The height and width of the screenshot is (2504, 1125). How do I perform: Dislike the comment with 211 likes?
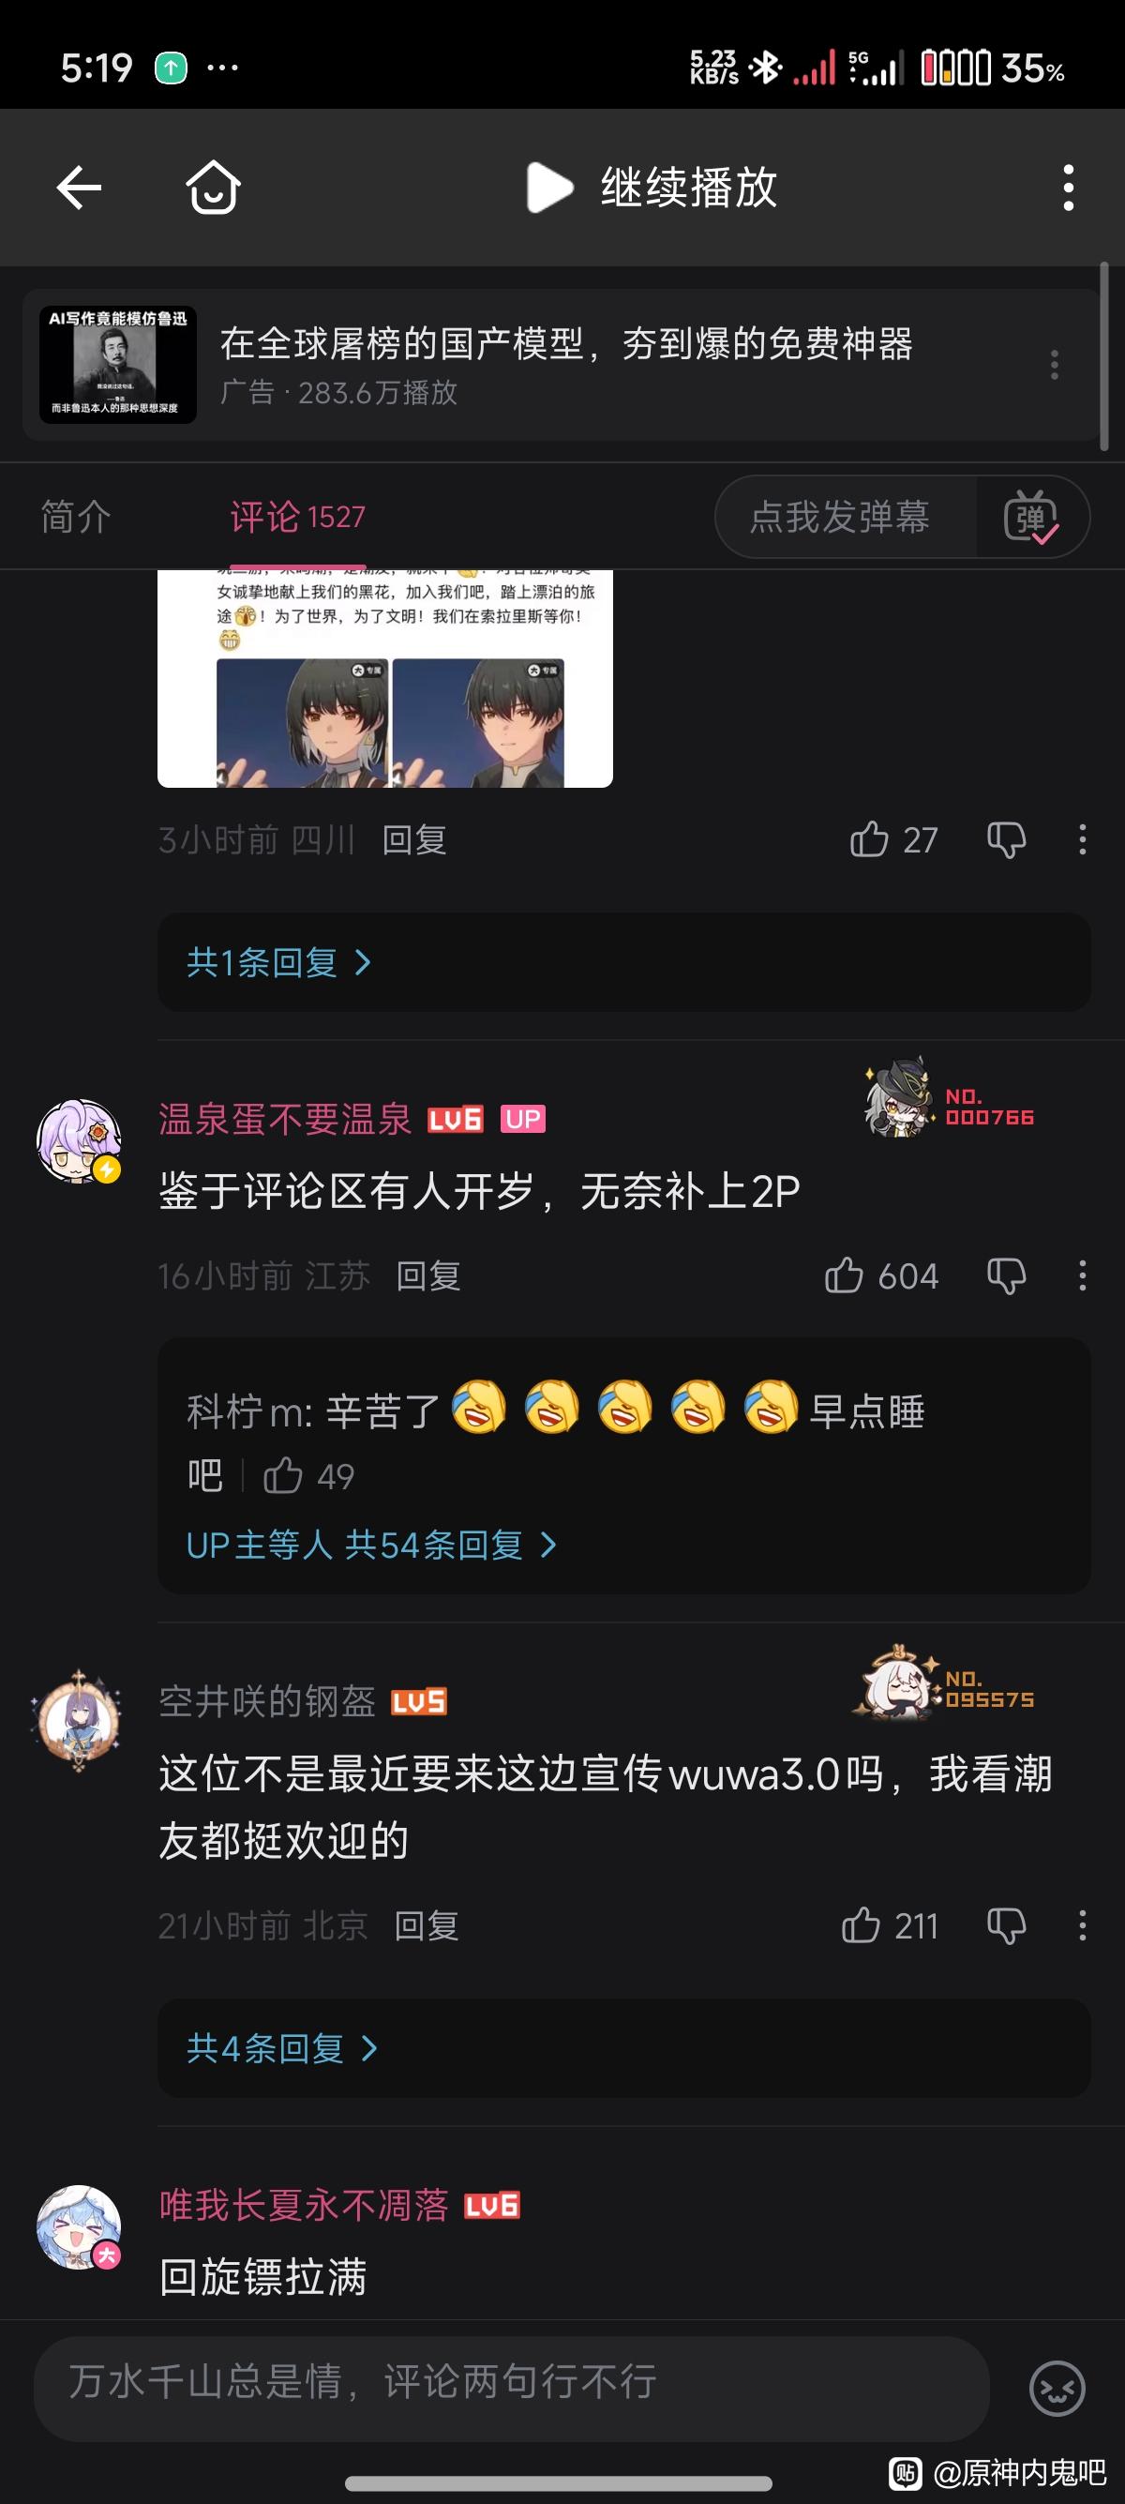click(1007, 1925)
